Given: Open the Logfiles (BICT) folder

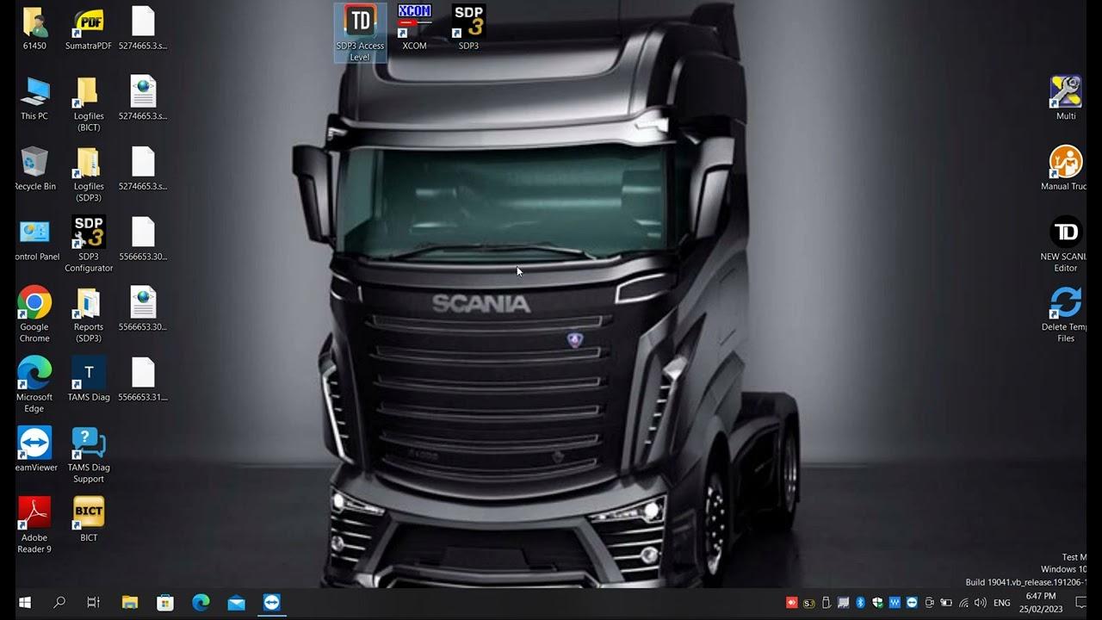Looking at the screenshot, I should [x=89, y=93].
